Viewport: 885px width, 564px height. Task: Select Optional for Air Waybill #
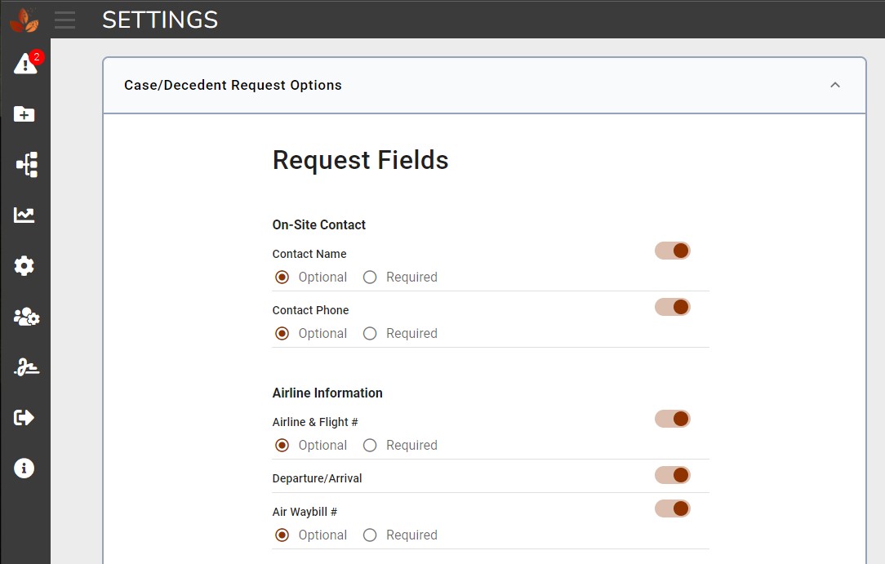click(x=282, y=535)
